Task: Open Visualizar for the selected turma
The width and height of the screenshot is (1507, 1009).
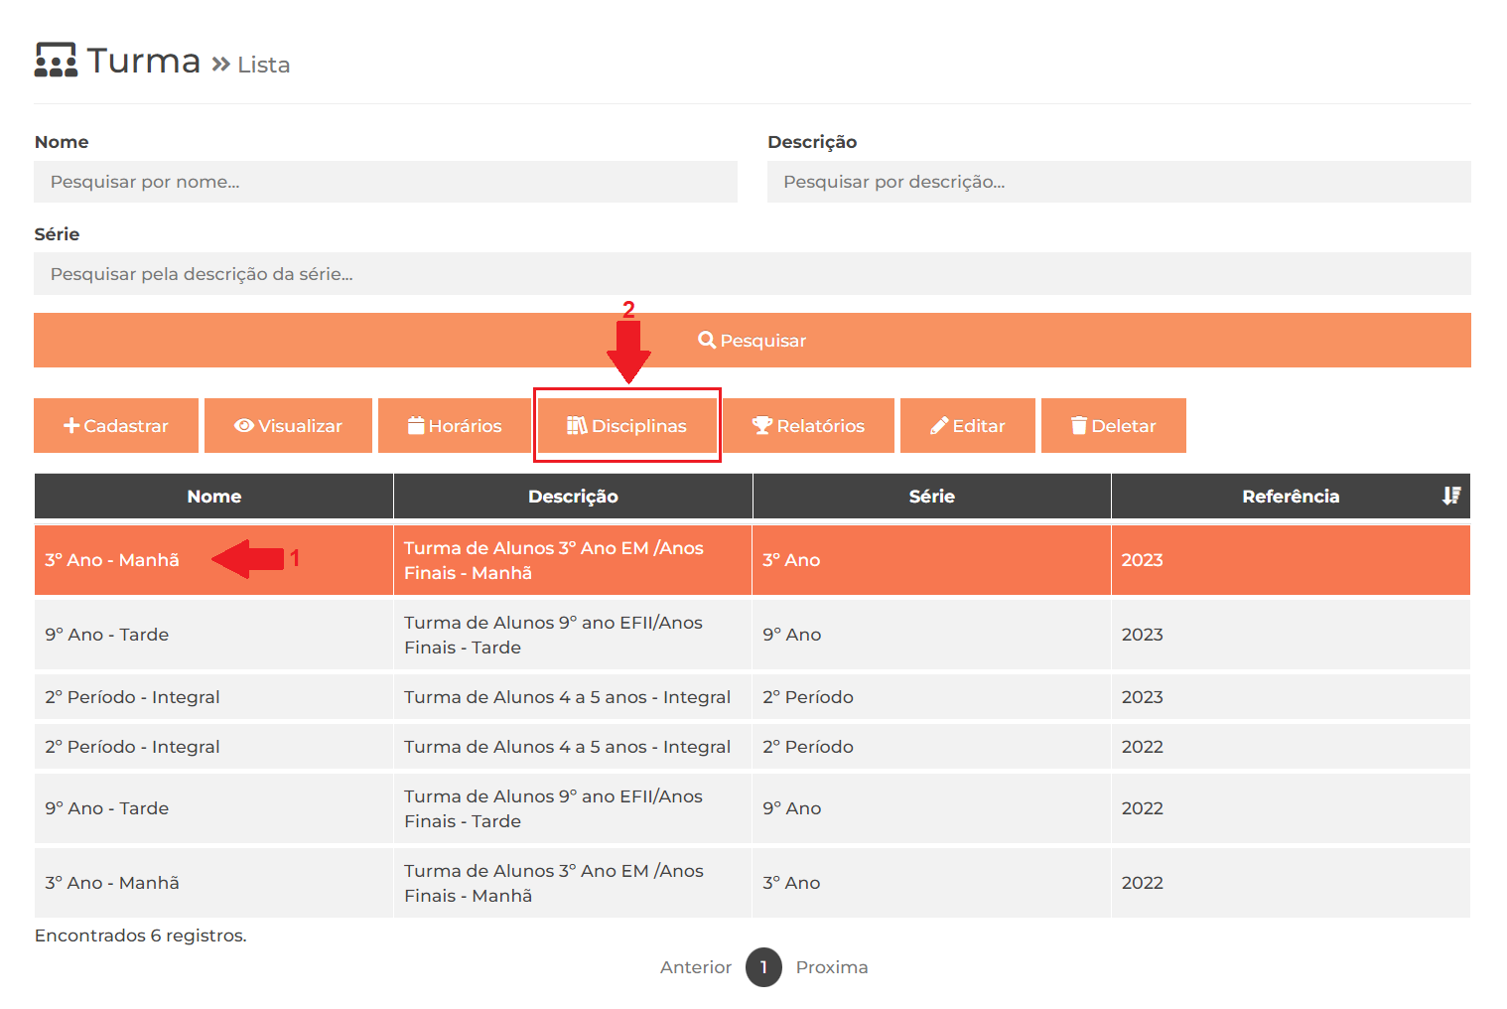Action: click(288, 425)
